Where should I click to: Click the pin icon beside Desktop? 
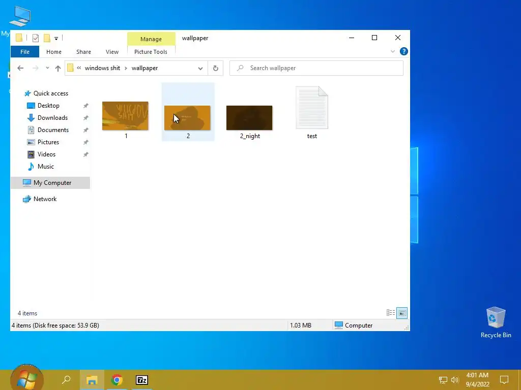(85, 106)
